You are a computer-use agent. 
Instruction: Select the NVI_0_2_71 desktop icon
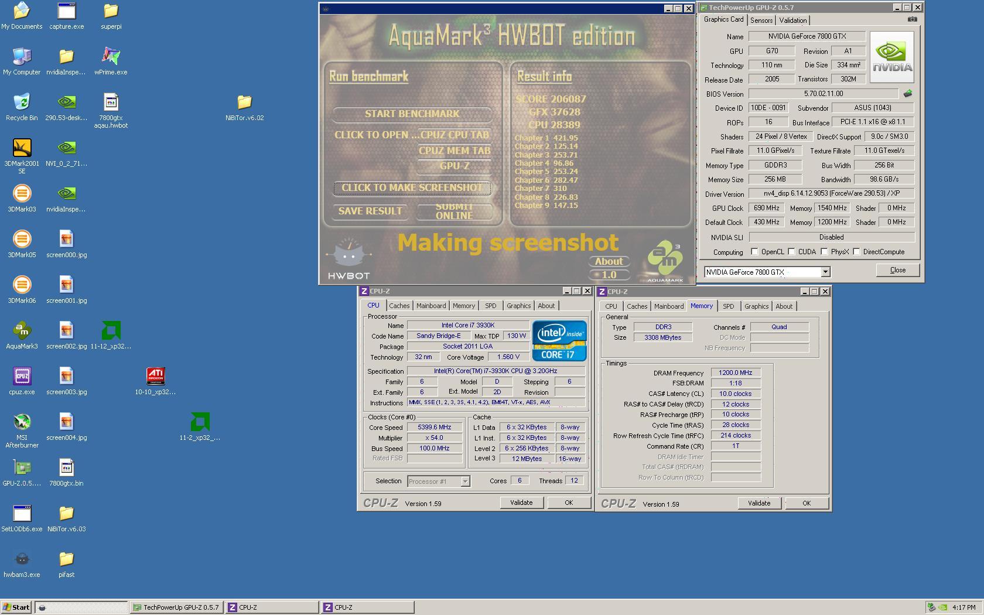(x=66, y=153)
